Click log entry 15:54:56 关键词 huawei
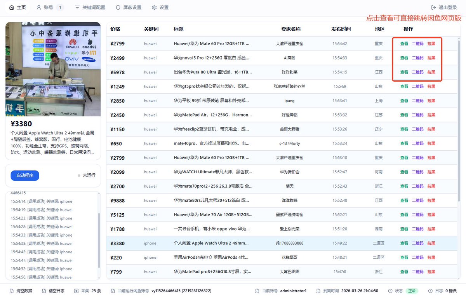 42,277
